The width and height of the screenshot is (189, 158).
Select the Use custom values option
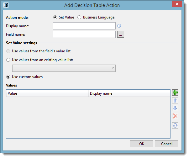tap(24, 77)
